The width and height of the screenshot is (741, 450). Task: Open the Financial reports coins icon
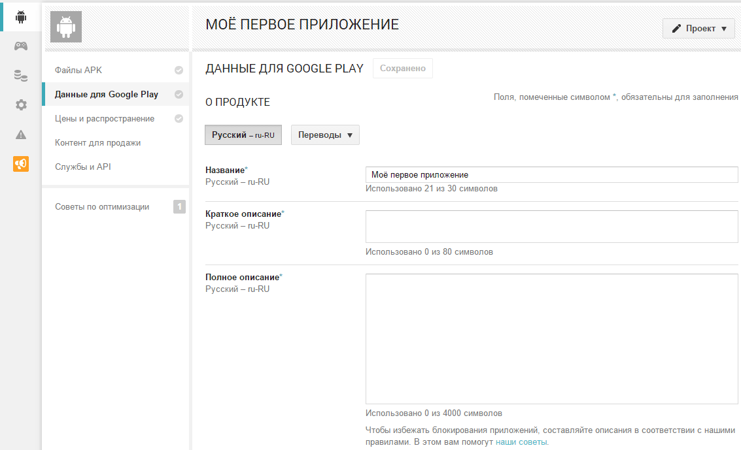[x=21, y=76]
